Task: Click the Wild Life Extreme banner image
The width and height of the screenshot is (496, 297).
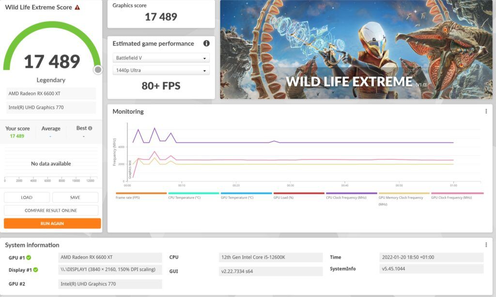Action: pyautogui.click(x=356, y=49)
